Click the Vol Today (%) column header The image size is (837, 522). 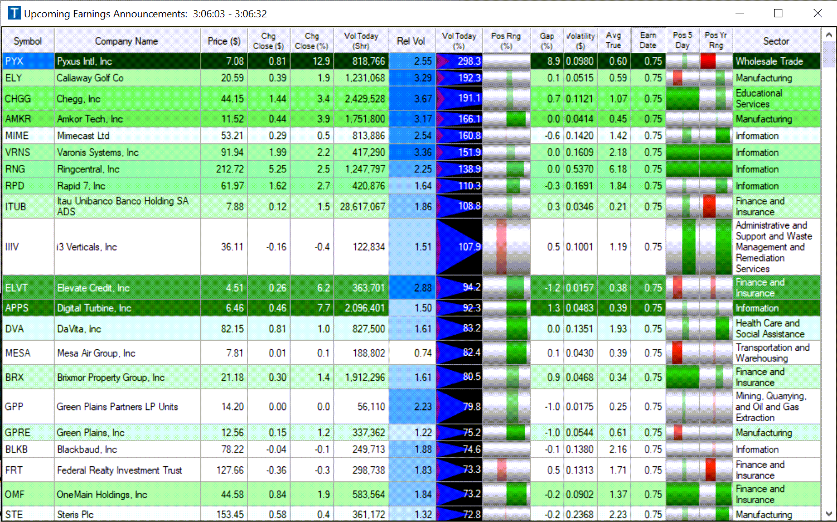click(x=459, y=41)
